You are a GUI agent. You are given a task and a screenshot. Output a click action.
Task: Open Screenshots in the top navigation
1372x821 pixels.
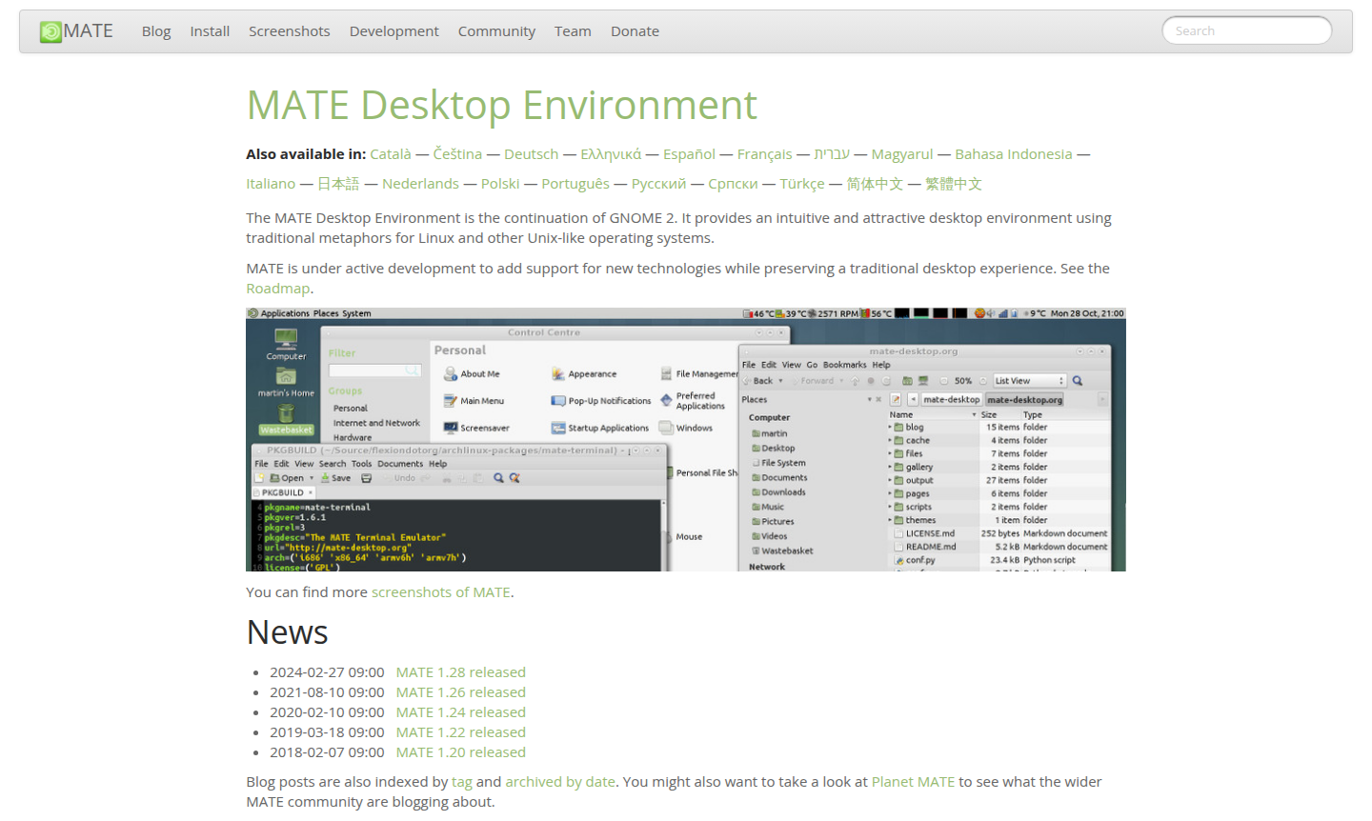289,31
